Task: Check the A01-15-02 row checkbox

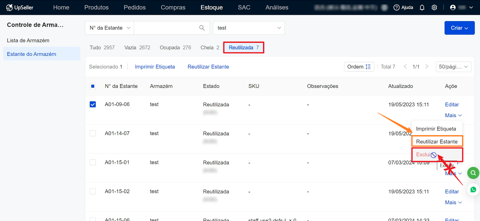Action: click(93, 191)
